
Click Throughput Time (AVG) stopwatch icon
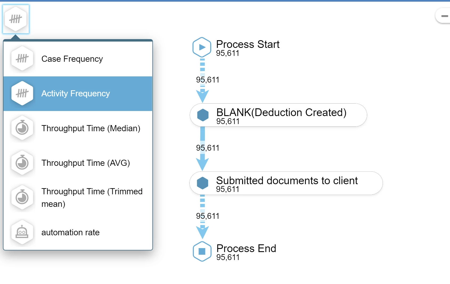point(22,163)
